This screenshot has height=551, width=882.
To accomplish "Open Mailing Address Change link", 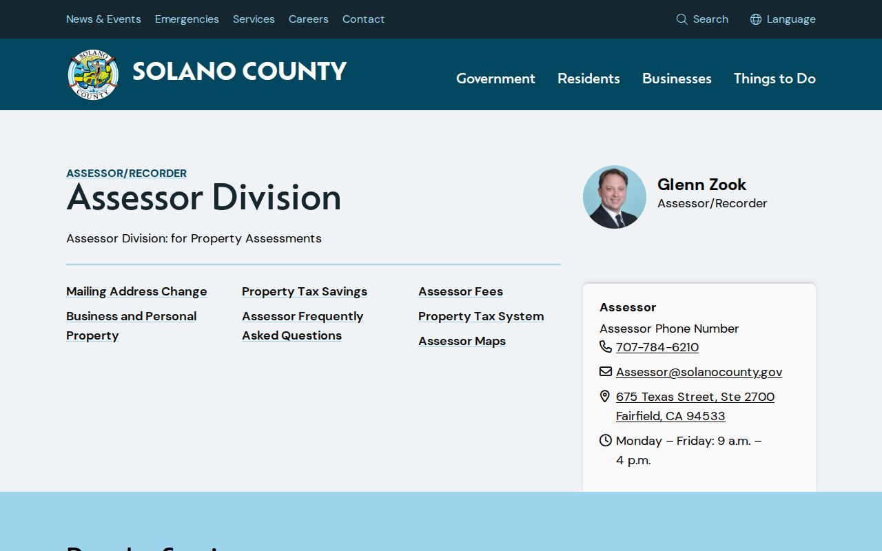I will coord(136,291).
